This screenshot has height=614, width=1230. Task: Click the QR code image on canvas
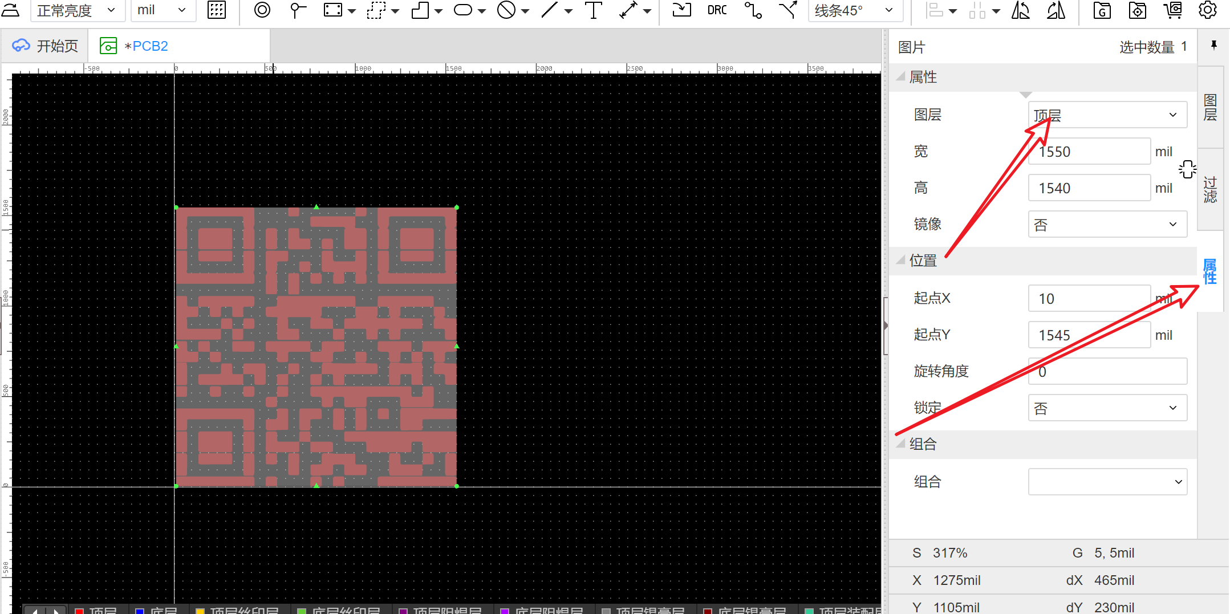coord(316,347)
